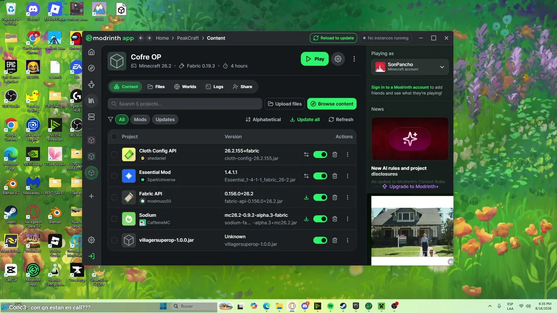Open the Discover compass icon in sidebar
Screen dimensions: 557x313
click(91, 68)
